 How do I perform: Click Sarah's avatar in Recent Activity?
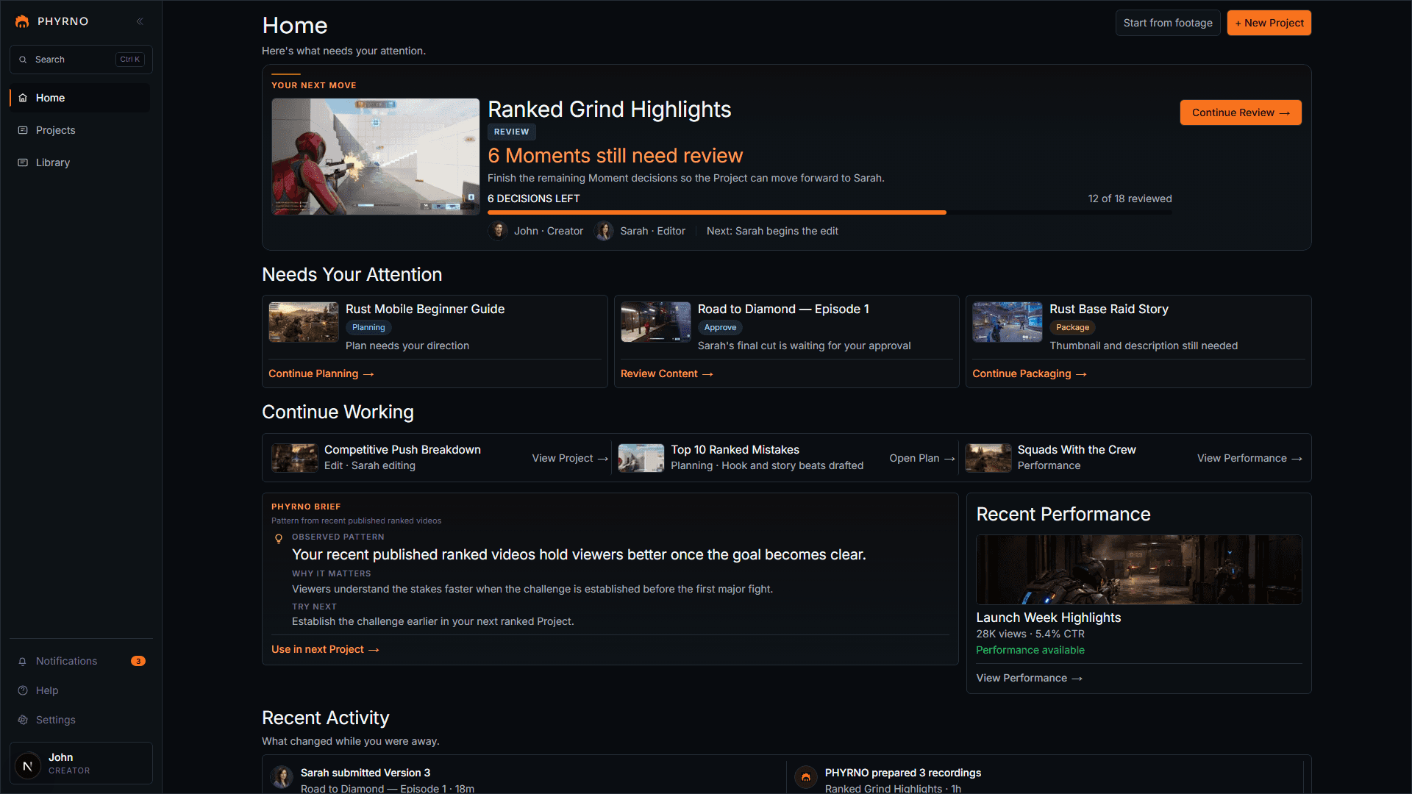point(282,777)
